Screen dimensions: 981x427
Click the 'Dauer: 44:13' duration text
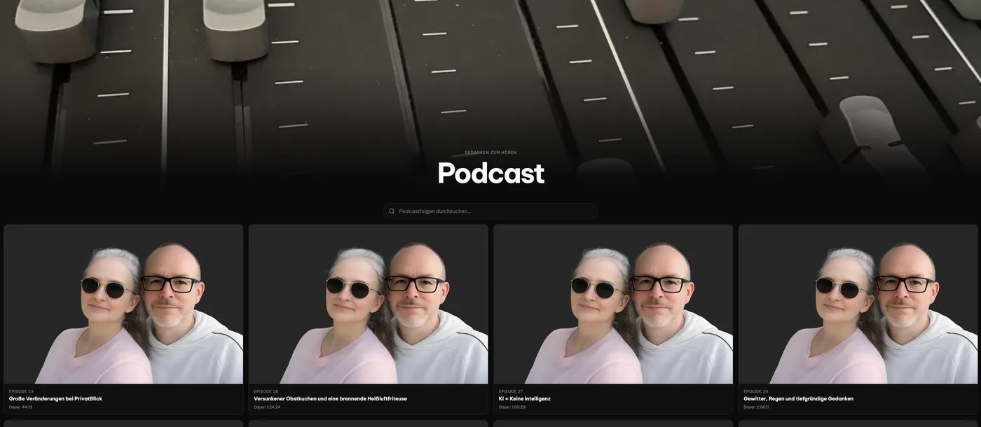click(x=20, y=407)
